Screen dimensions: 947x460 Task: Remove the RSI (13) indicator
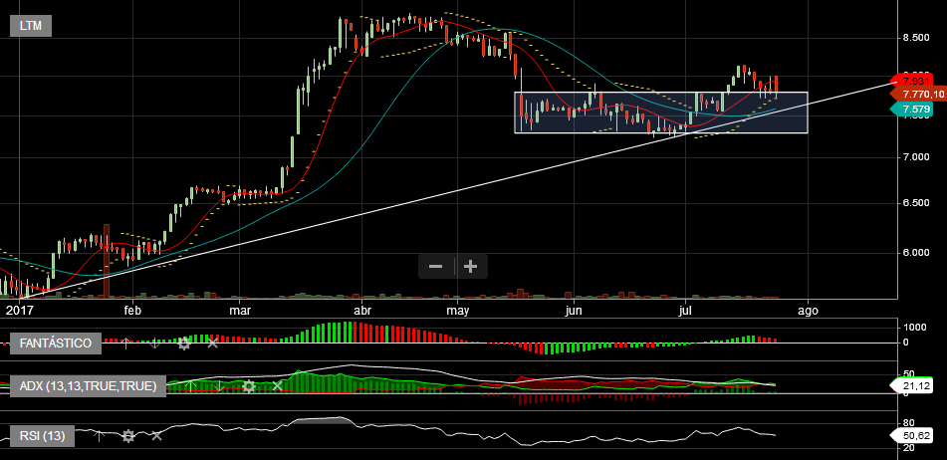click(x=156, y=435)
